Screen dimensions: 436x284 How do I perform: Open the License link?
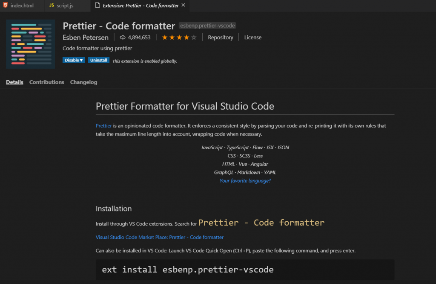point(253,37)
